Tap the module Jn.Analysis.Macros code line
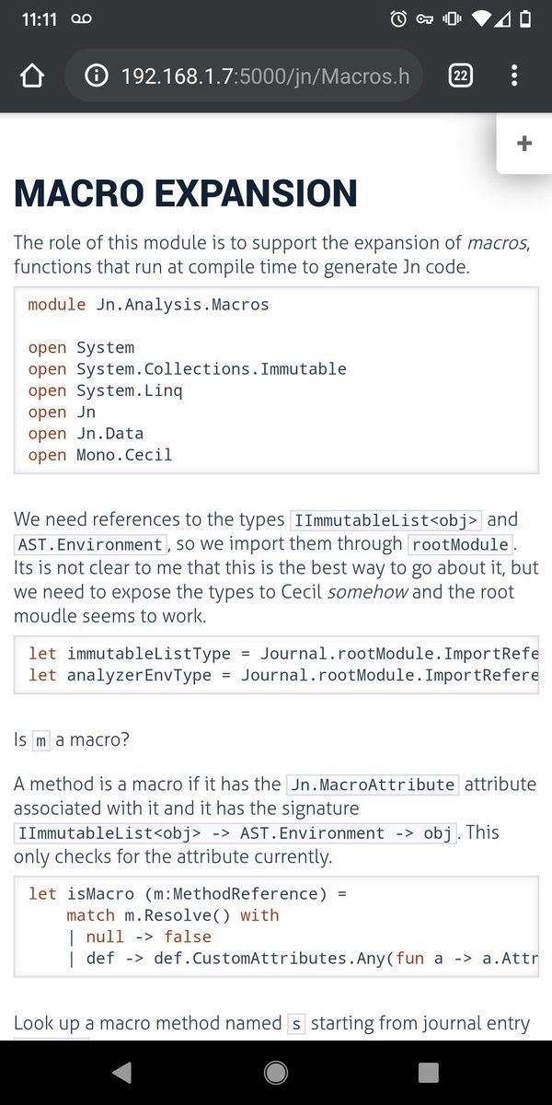 pos(149,305)
